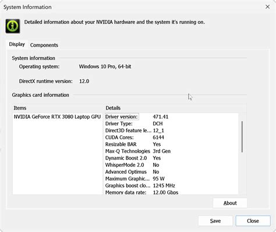276x232 pixels.
Task: Click the green NVIDIA info icon
Action: coord(13,26)
